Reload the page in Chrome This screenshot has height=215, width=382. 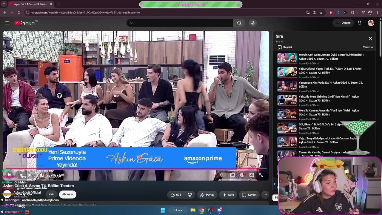pyautogui.click(x=19, y=13)
